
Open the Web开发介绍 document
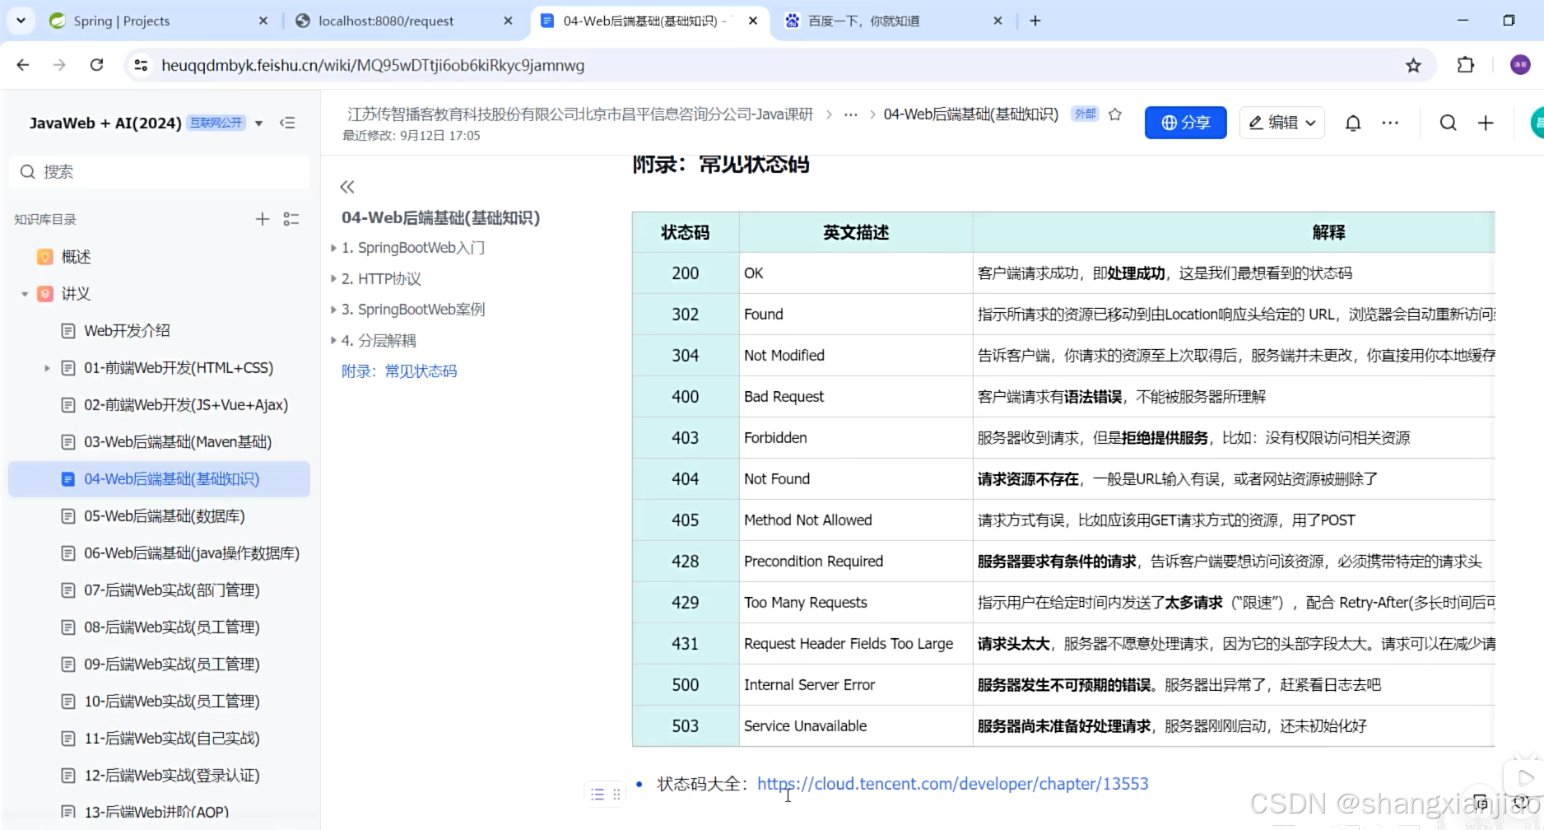tap(127, 331)
